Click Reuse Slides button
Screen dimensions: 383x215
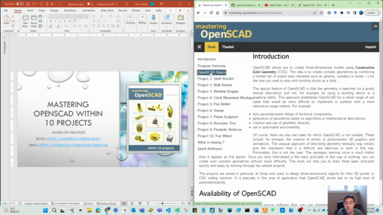(x=34, y=21)
